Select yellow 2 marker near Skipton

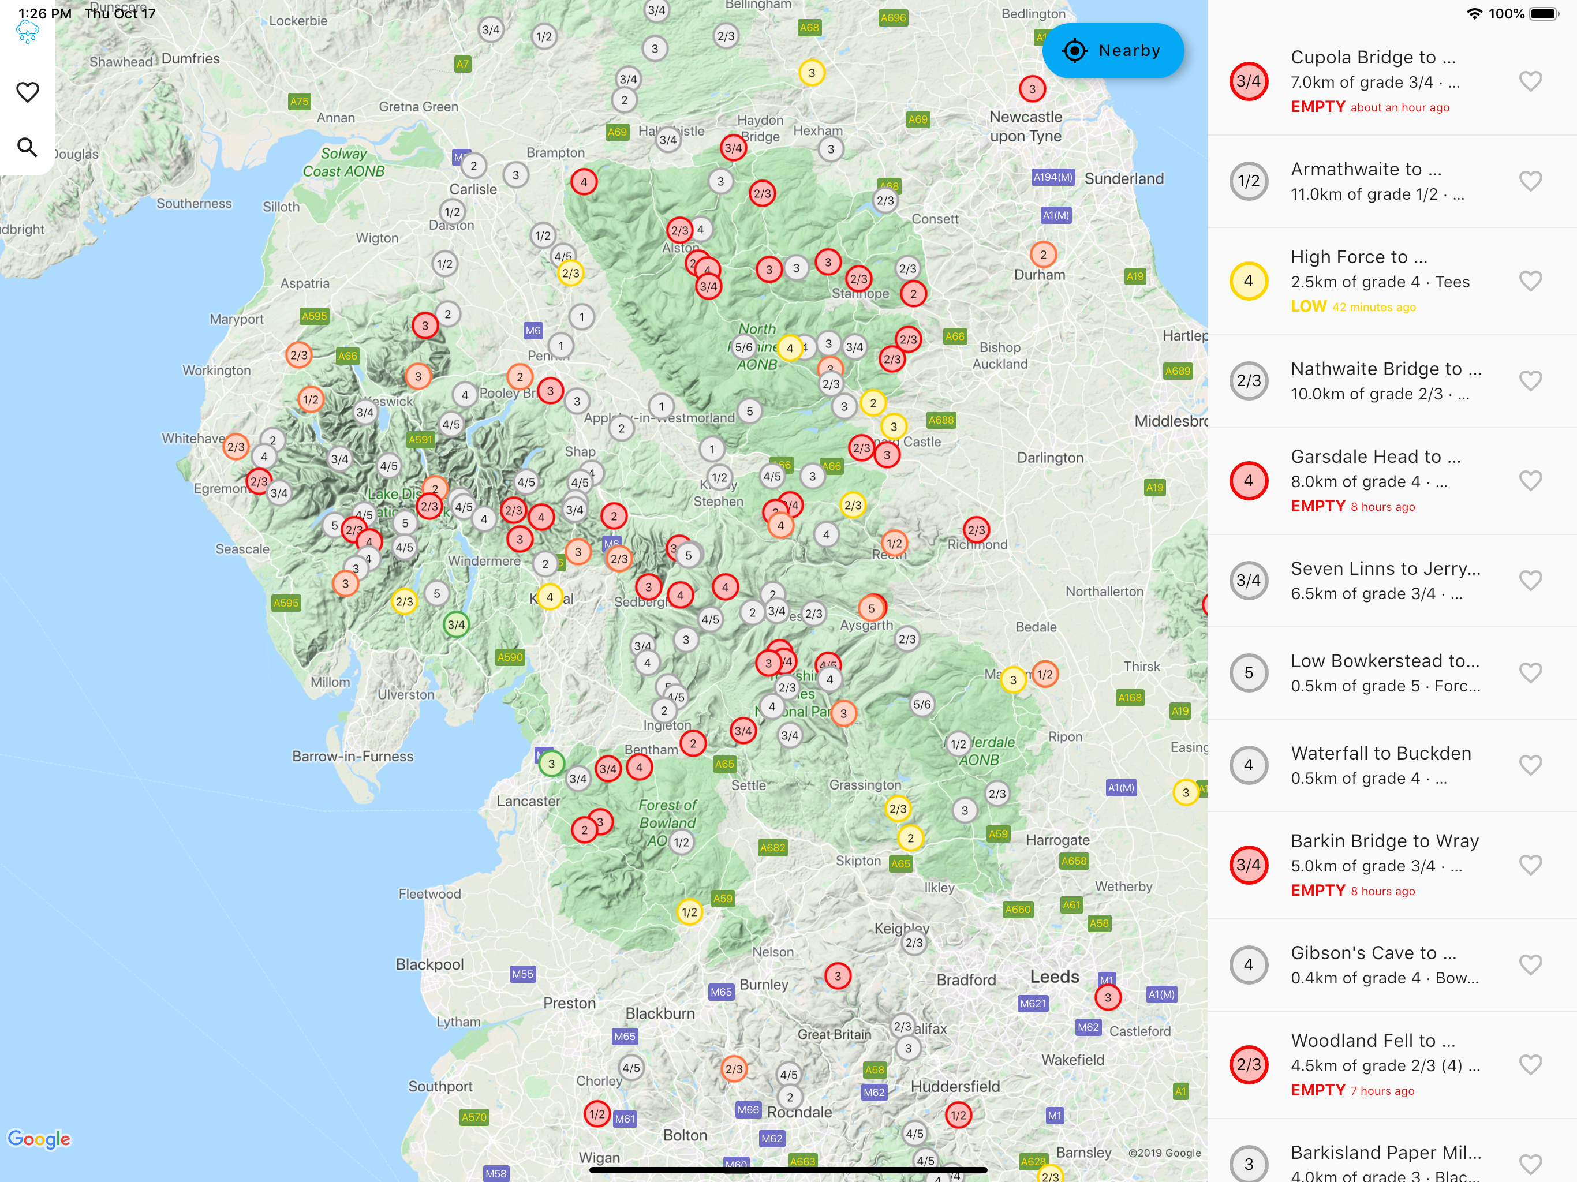[x=910, y=837]
